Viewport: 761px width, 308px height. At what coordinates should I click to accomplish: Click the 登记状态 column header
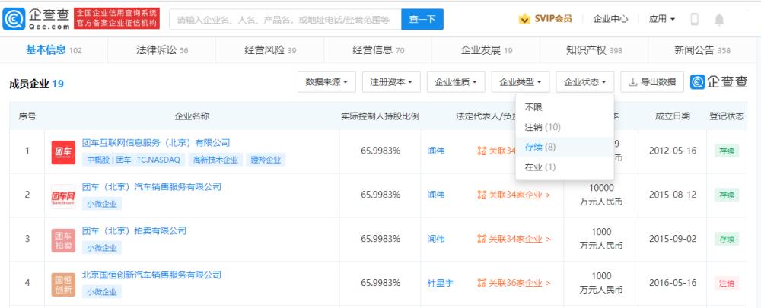pyautogui.click(x=727, y=116)
